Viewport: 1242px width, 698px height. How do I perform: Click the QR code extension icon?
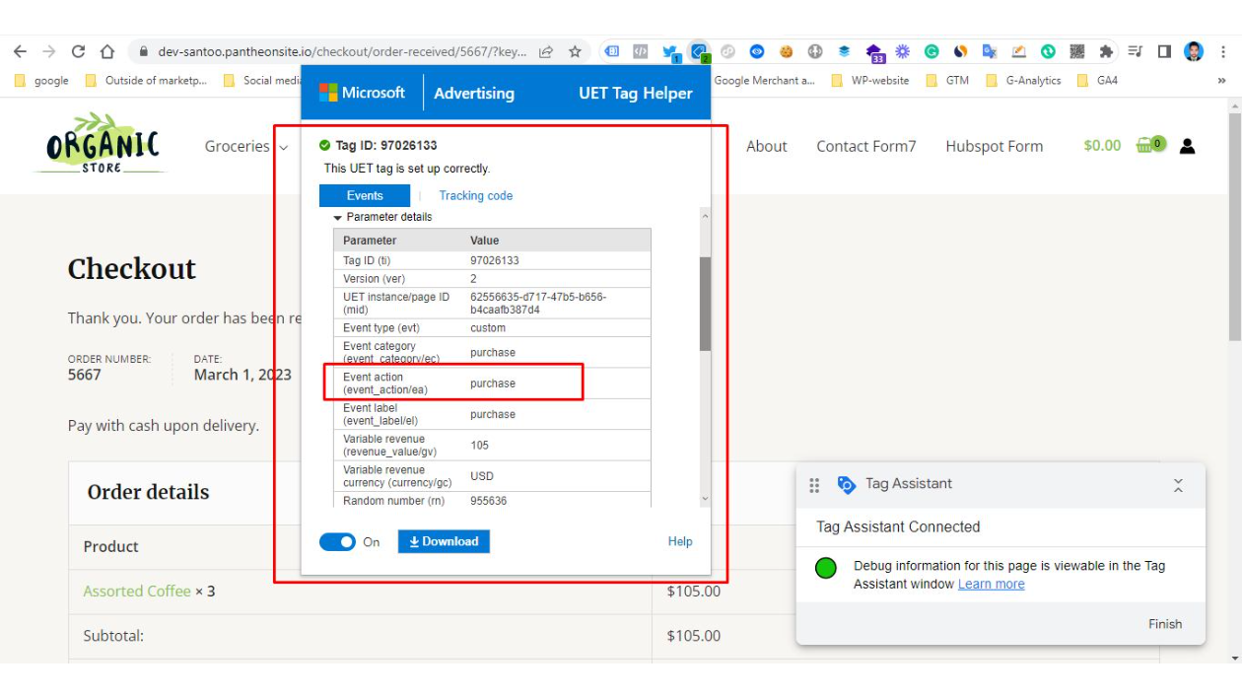pyautogui.click(x=1076, y=51)
